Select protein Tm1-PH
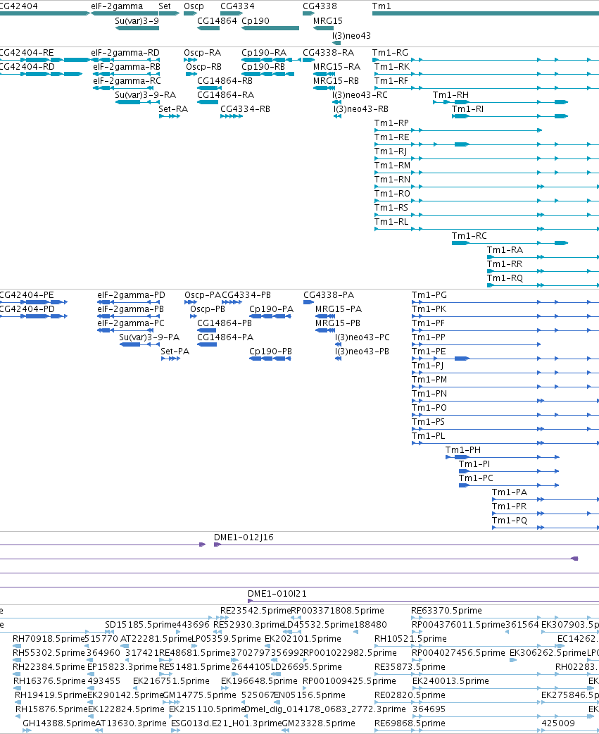 [x=463, y=450]
